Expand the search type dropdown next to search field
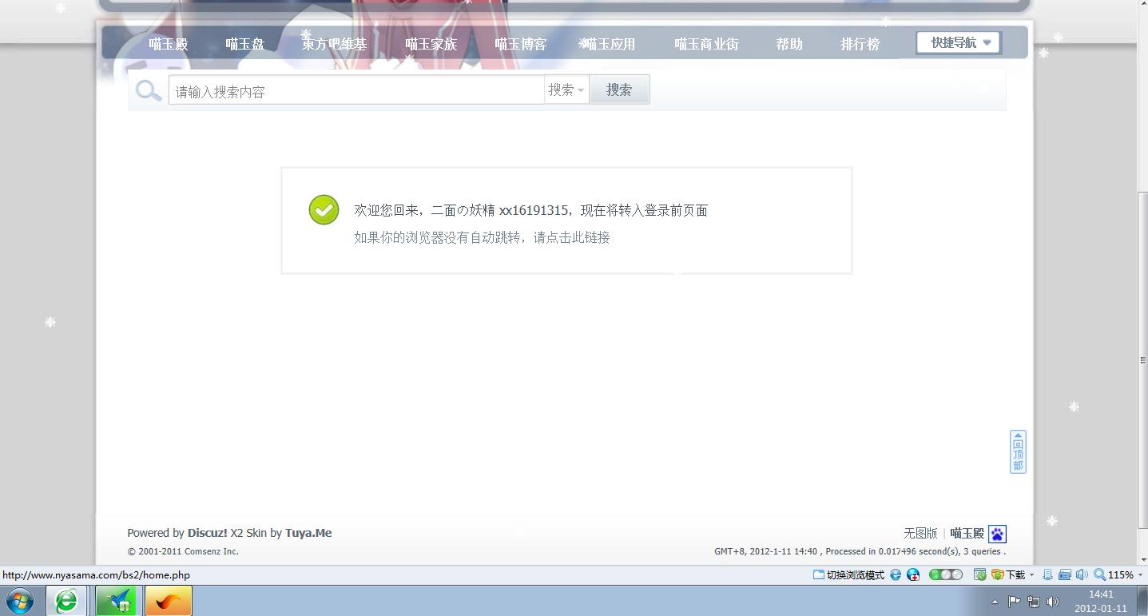Viewport: 1148px width, 616px height. click(x=566, y=89)
